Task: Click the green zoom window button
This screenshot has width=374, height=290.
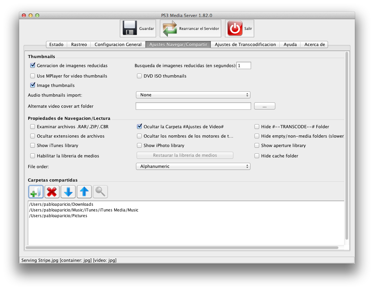Action: (x=37, y=15)
